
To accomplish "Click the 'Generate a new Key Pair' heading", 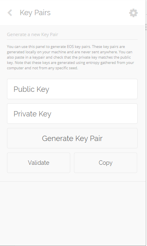I will pyautogui.click(x=33, y=34).
